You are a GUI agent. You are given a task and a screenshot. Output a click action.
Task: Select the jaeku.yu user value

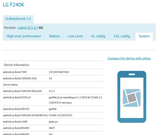53,122
